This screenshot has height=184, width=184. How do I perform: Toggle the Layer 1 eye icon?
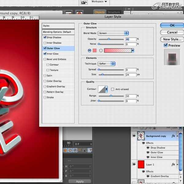pos(134,164)
